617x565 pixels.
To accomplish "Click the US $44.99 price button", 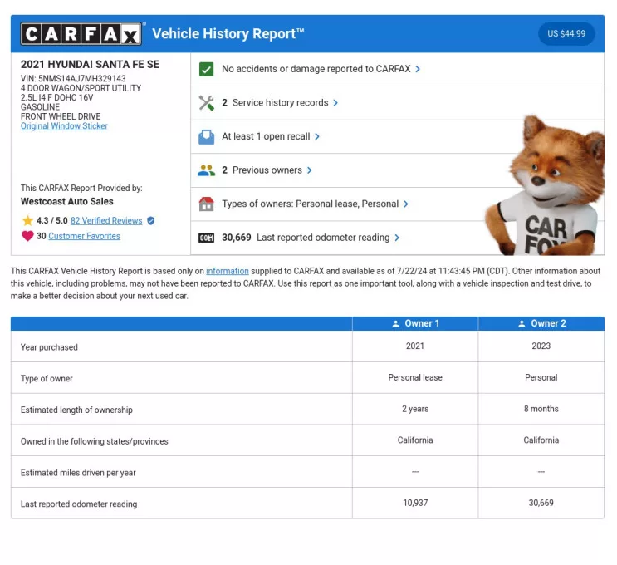I will (x=566, y=34).
